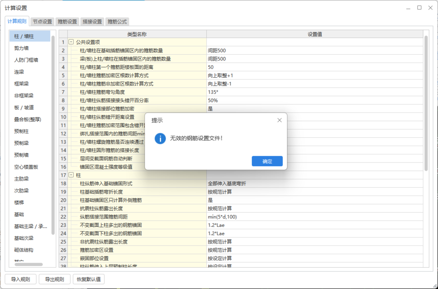
Task: Select 预制柱 in the left list
Action: coord(30,131)
